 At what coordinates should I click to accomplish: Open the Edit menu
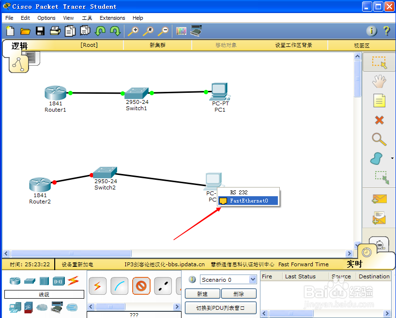25,18
